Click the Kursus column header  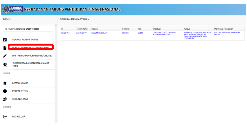click(x=187, y=29)
